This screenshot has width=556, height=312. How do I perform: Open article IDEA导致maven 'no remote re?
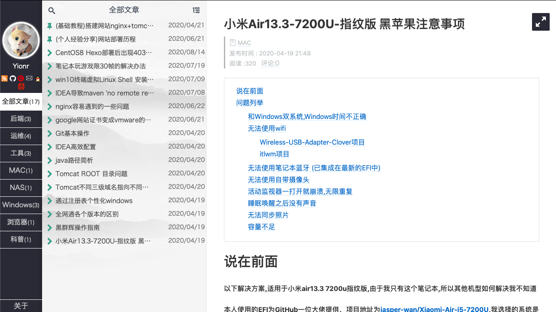coord(104,93)
